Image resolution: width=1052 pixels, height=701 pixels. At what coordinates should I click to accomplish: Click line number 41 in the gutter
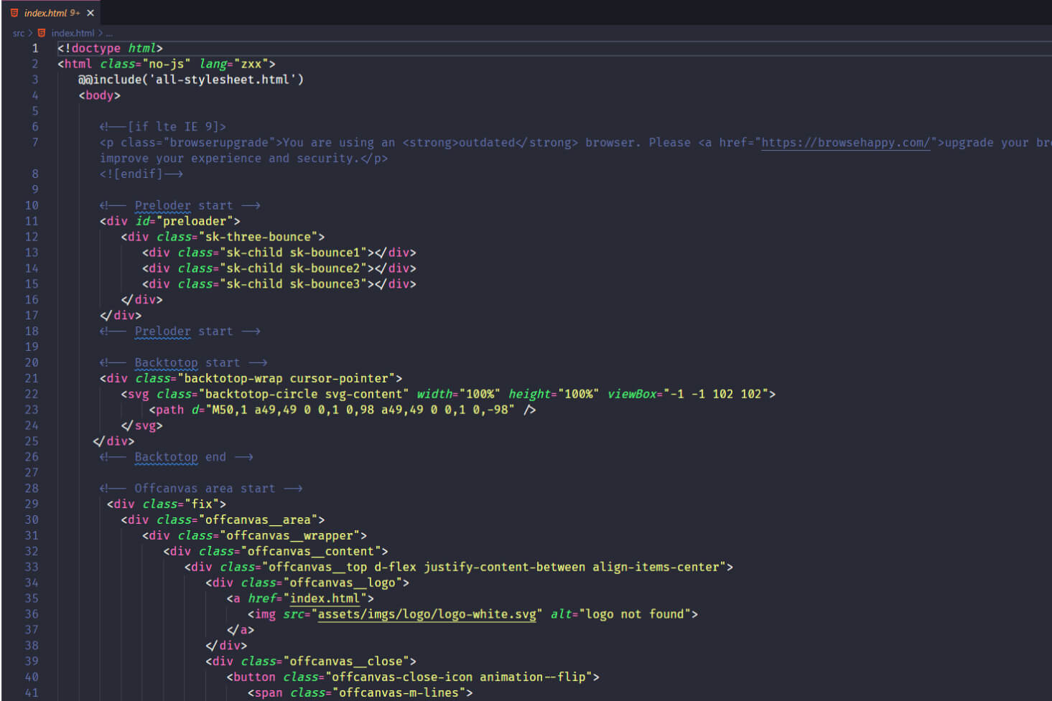point(32,692)
